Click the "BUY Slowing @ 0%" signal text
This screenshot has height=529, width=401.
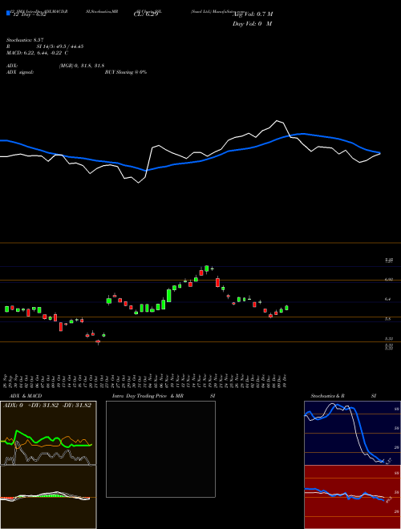point(126,72)
